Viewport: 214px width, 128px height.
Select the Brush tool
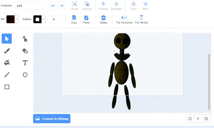(x=7, y=51)
